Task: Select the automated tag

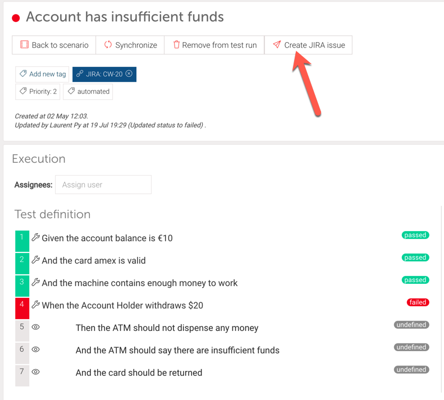Action: 88,91
